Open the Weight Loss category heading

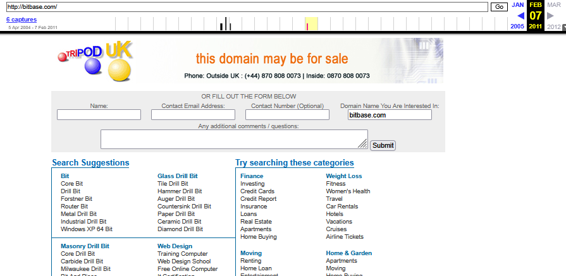[344, 176]
